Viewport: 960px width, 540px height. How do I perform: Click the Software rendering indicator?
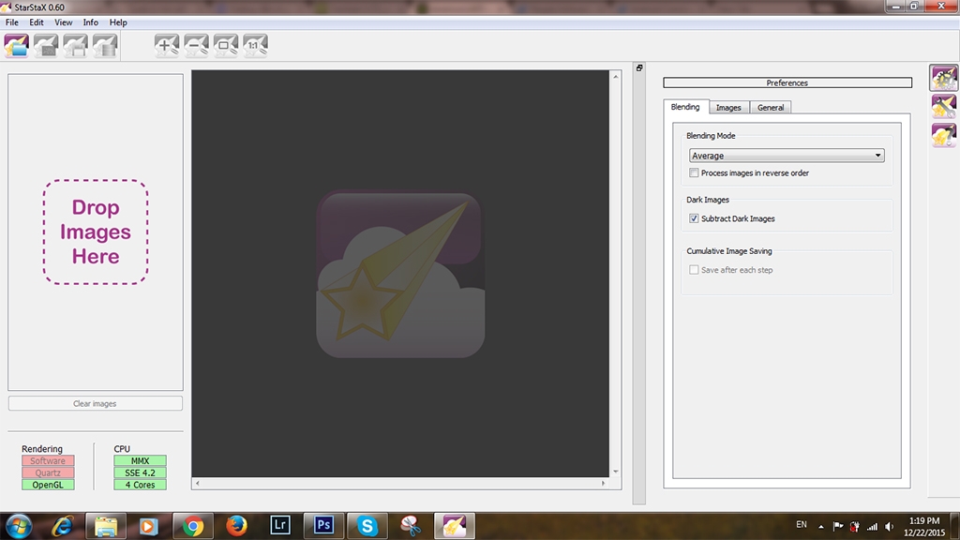(48, 461)
